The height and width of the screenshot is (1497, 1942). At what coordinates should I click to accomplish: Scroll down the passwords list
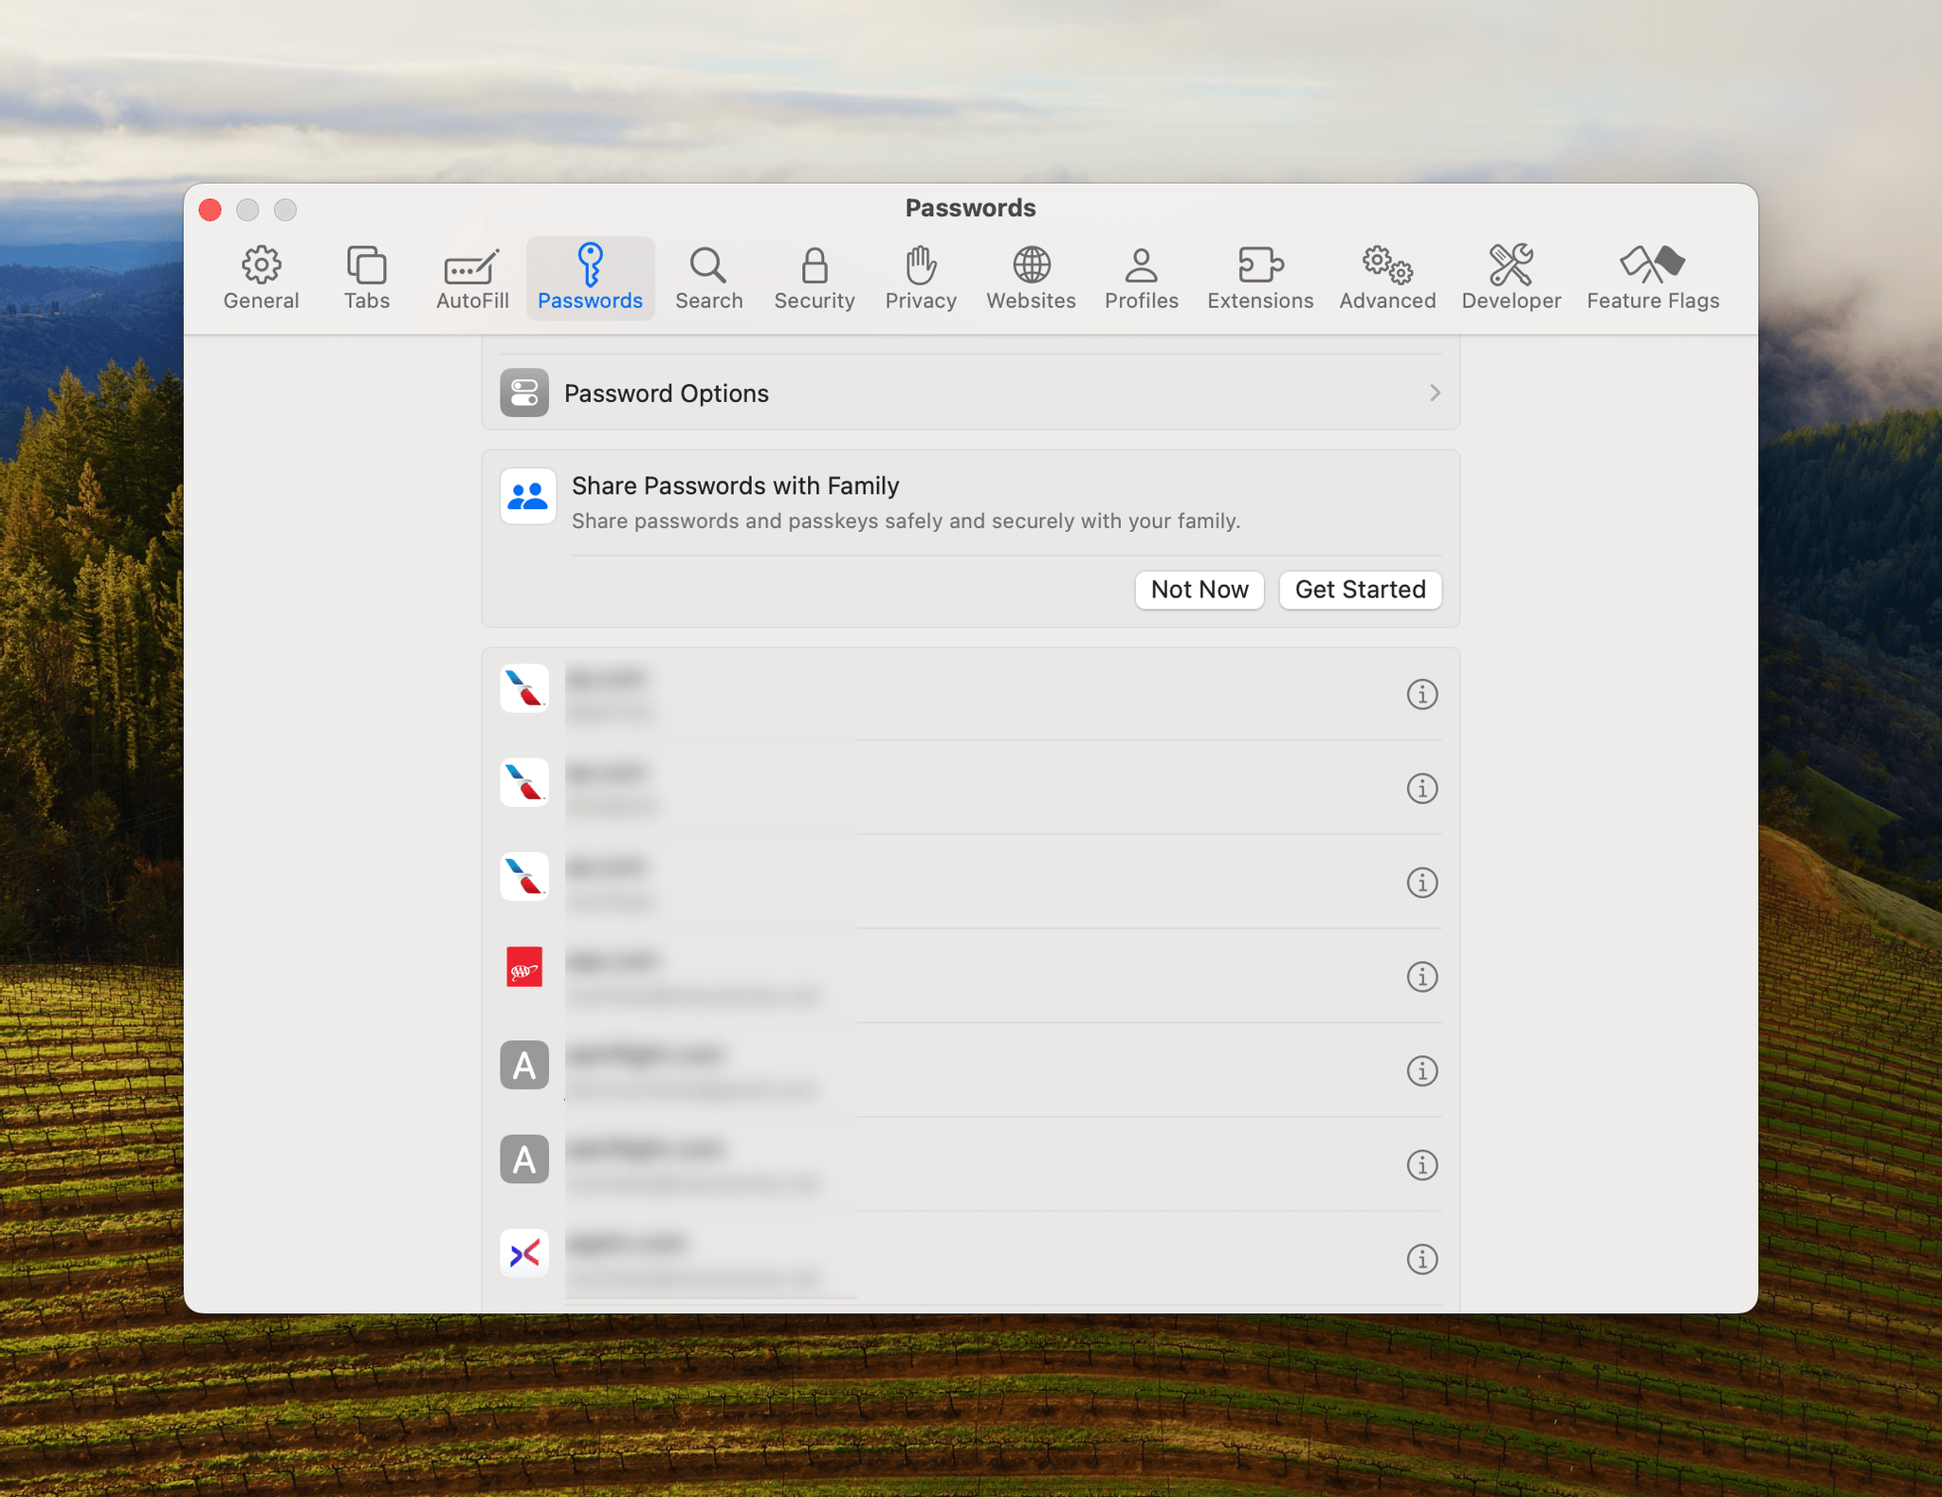[x=970, y=975]
